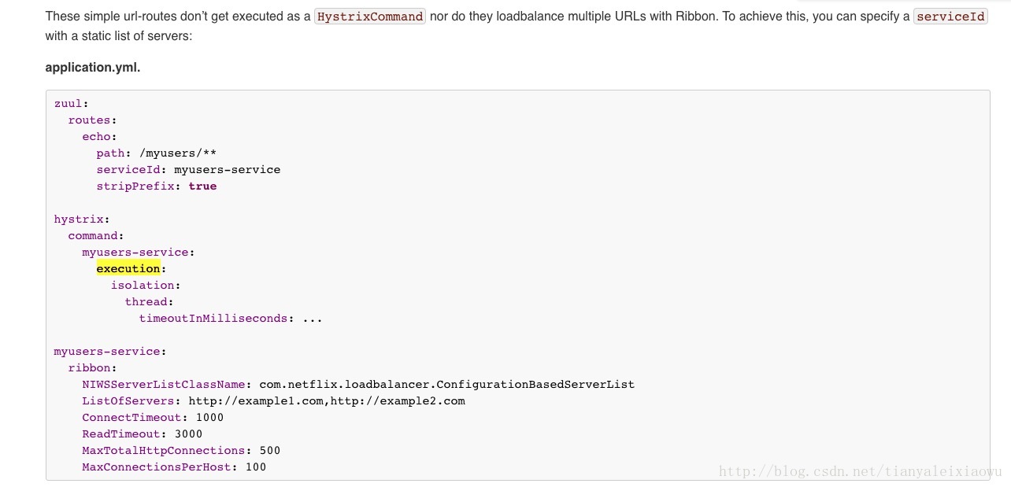
Task: Click the zuul: key in code
Action: pyautogui.click(x=71, y=103)
